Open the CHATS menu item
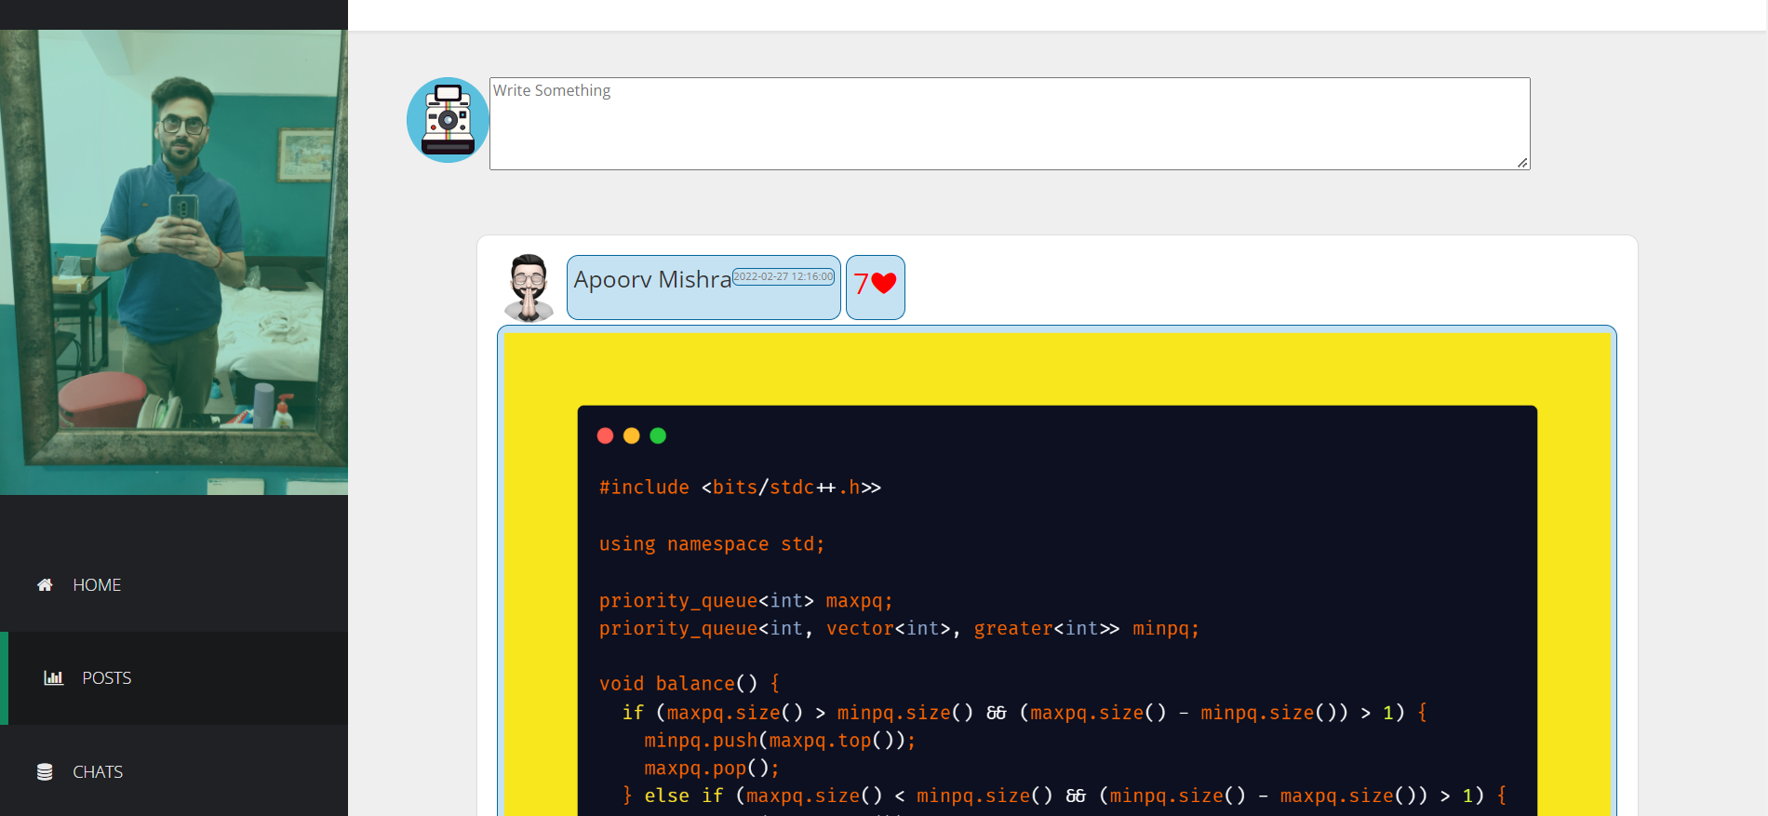The height and width of the screenshot is (816, 1768). (x=174, y=771)
